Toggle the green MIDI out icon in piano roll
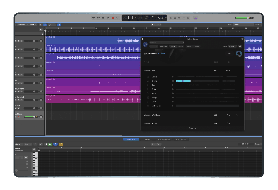 50,144
